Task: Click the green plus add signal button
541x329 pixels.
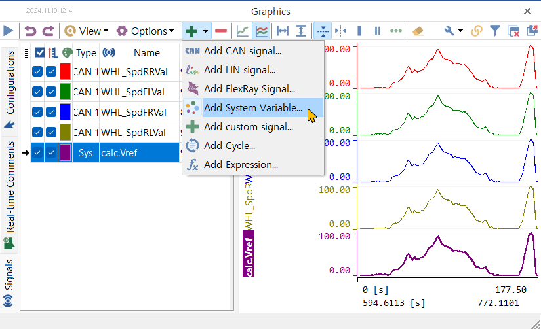Action: pyautogui.click(x=191, y=31)
